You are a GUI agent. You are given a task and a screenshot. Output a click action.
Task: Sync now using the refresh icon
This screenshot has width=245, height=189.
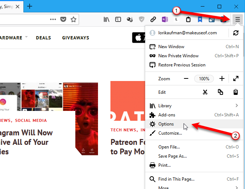pos(236,33)
